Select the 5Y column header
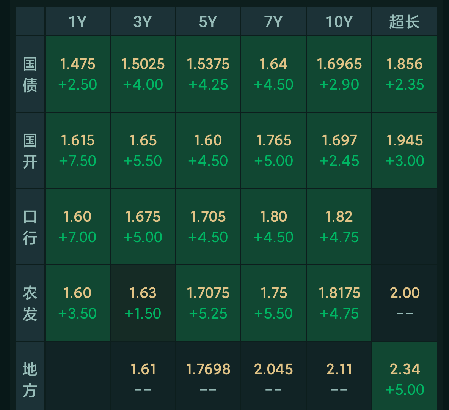Image resolution: width=449 pixels, height=410 pixels. (207, 22)
